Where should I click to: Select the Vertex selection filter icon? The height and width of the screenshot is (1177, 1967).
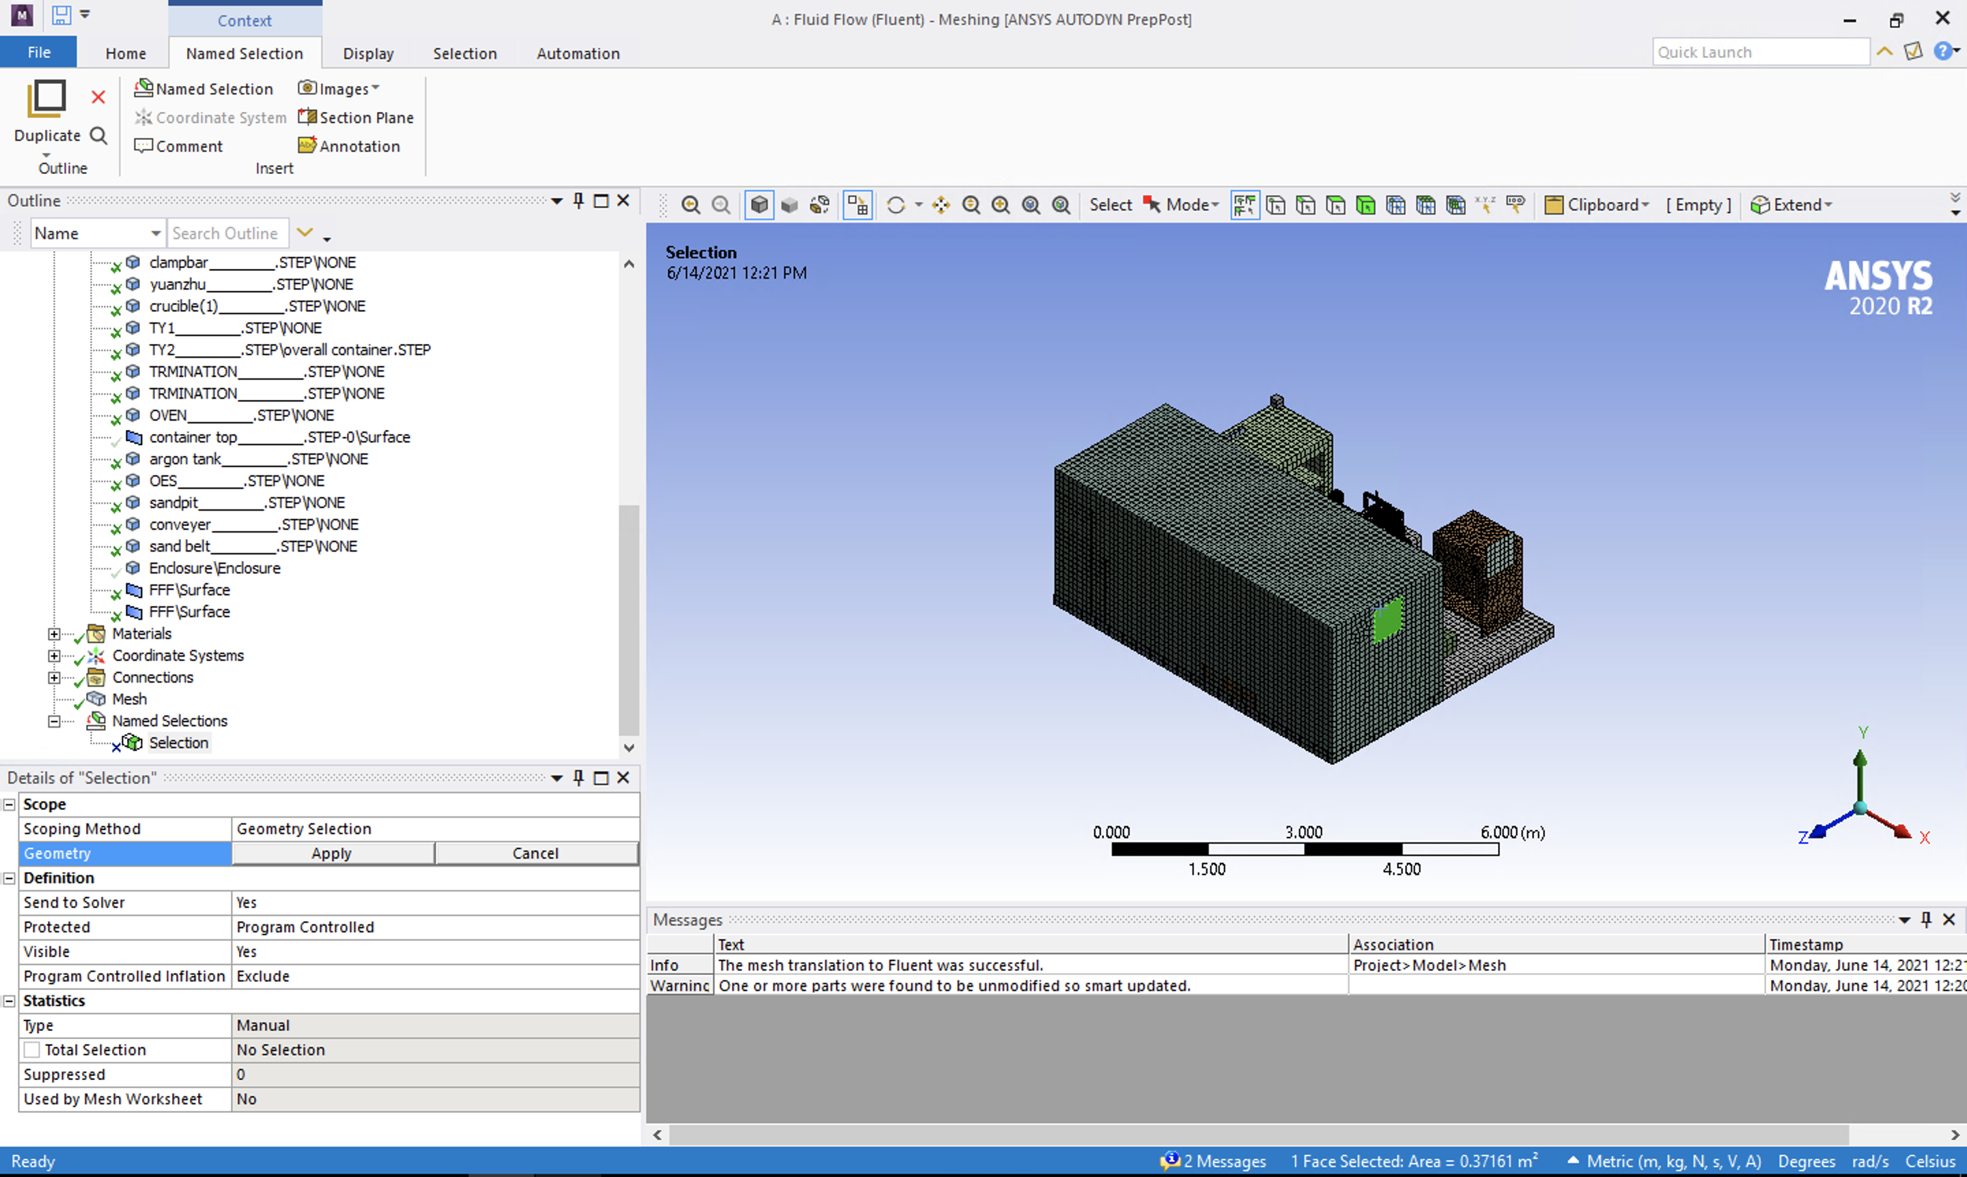(x=1276, y=205)
